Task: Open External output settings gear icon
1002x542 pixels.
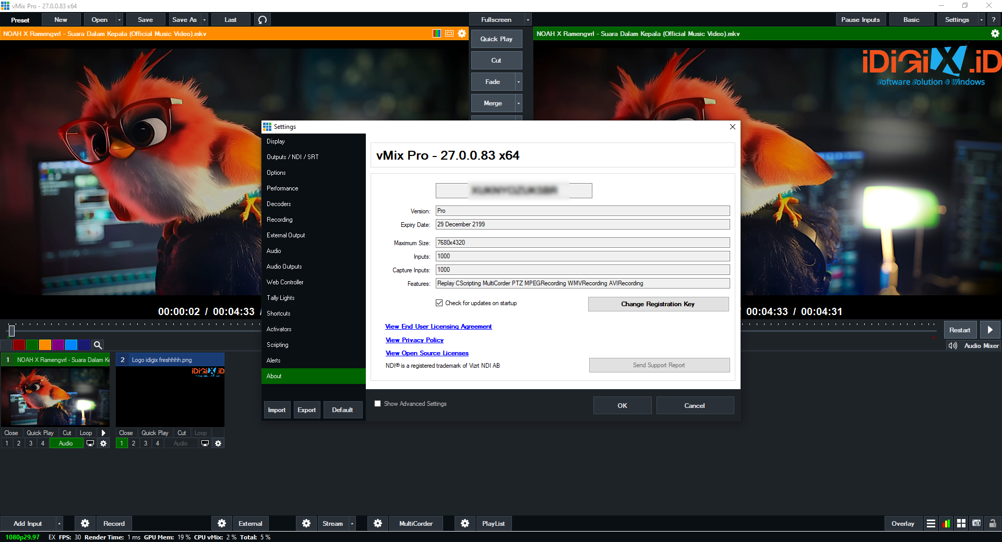Action: coord(222,523)
